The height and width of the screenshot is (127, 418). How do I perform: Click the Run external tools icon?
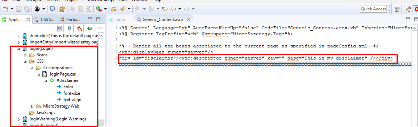coord(98,9)
